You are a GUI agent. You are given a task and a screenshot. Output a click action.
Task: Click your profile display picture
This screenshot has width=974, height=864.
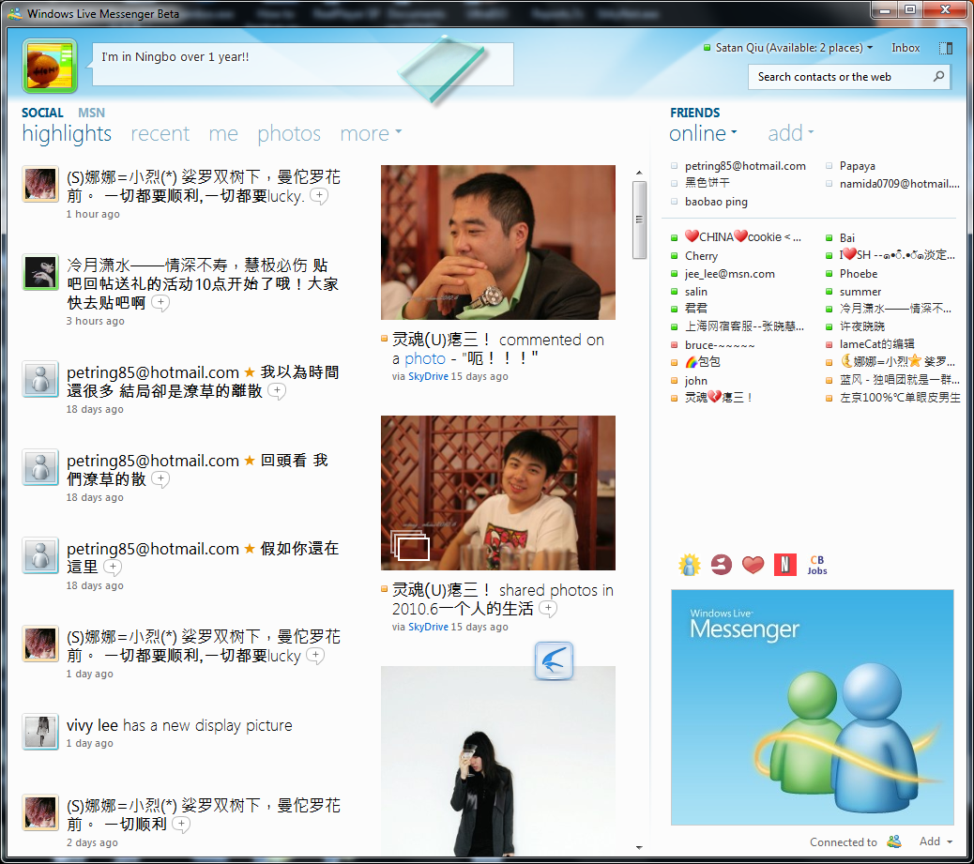pyautogui.click(x=50, y=66)
